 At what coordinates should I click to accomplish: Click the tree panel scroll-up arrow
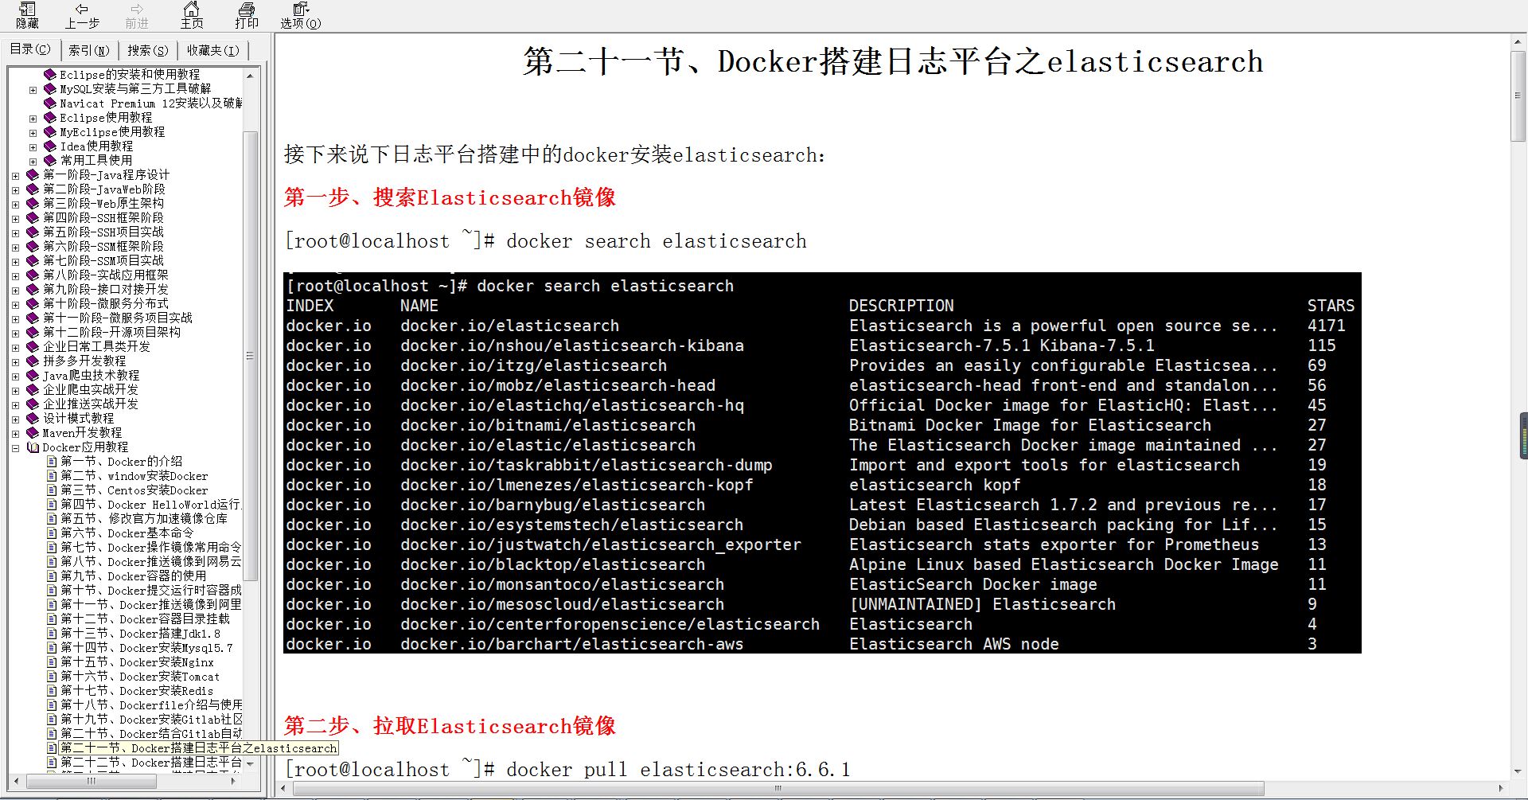point(250,76)
